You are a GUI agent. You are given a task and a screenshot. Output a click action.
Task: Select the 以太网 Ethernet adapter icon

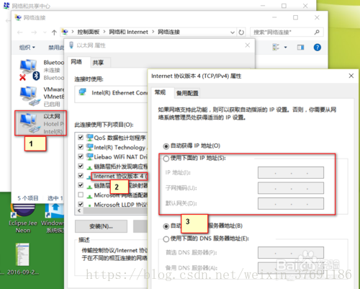click(30, 123)
